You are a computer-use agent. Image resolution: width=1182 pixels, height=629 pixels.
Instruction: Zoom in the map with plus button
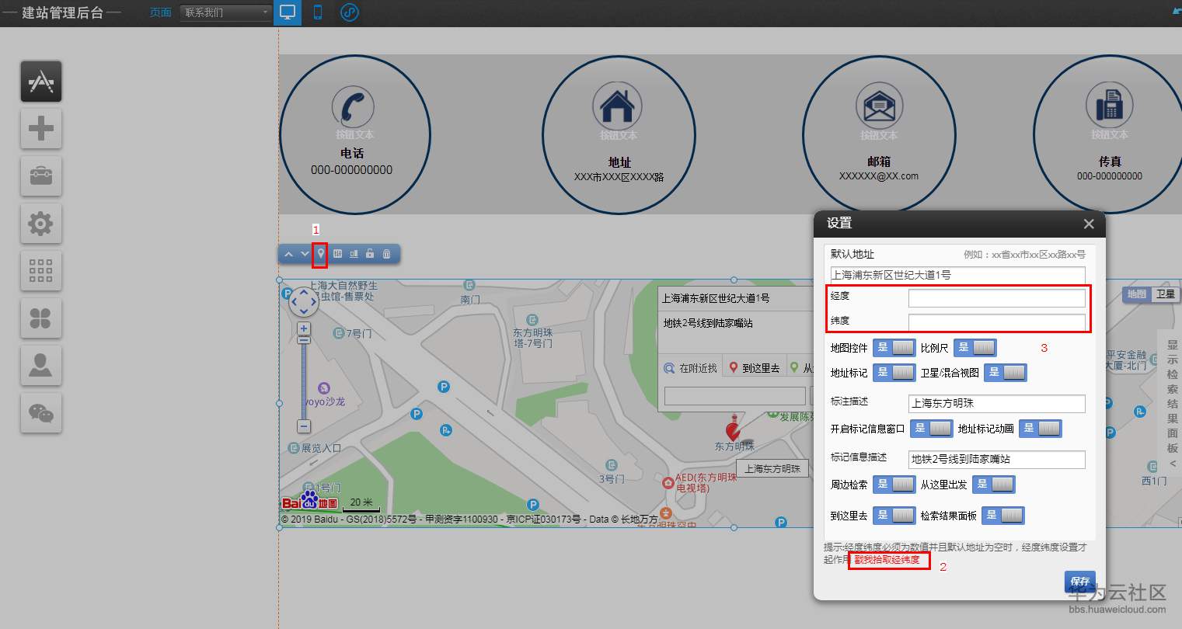[304, 328]
